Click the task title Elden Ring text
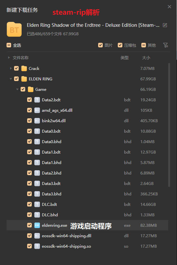 [x=93, y=25]
